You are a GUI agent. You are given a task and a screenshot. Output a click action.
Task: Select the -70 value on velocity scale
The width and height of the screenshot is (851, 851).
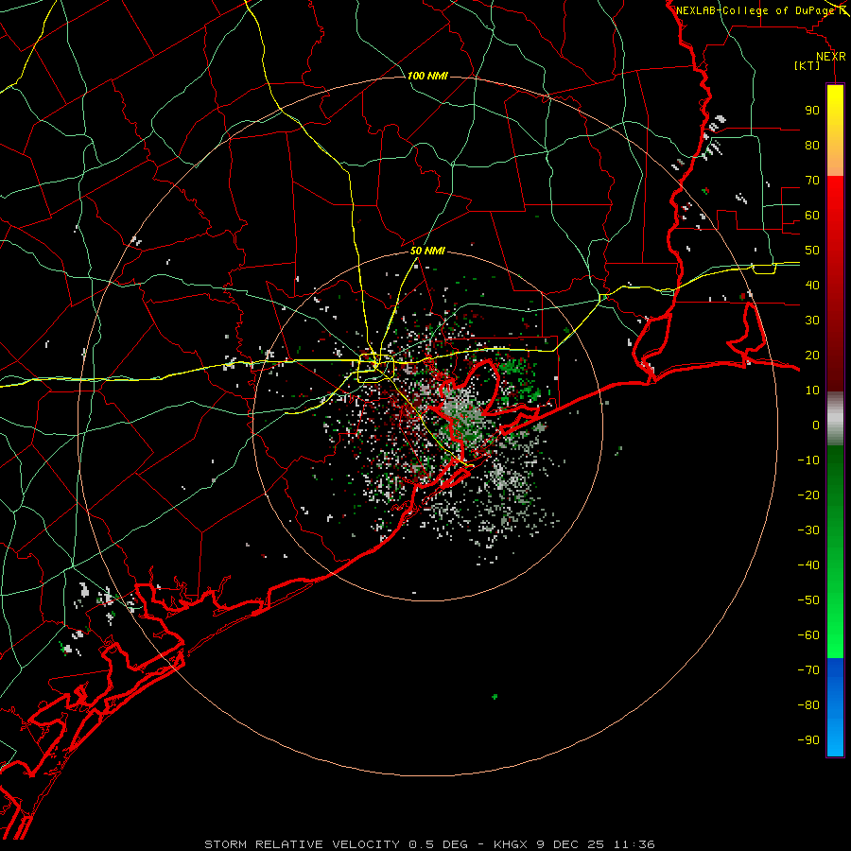(x=808, y=670)
